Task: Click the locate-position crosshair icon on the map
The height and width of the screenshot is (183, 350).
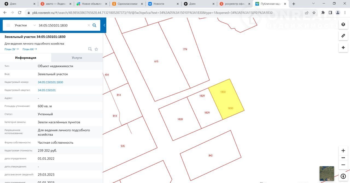Action: click(343, 48)
